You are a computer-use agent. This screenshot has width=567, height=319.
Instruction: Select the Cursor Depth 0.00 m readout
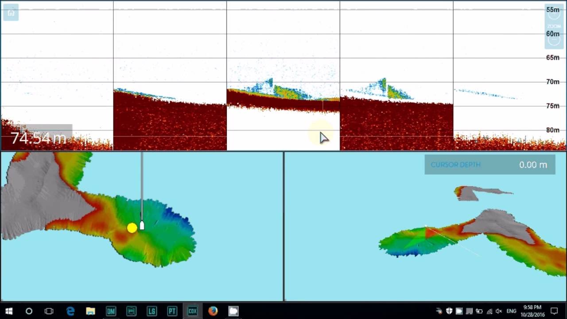[489, 164]
